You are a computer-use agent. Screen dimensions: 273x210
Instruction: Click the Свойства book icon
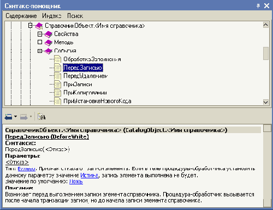click(x=49, y=34)
